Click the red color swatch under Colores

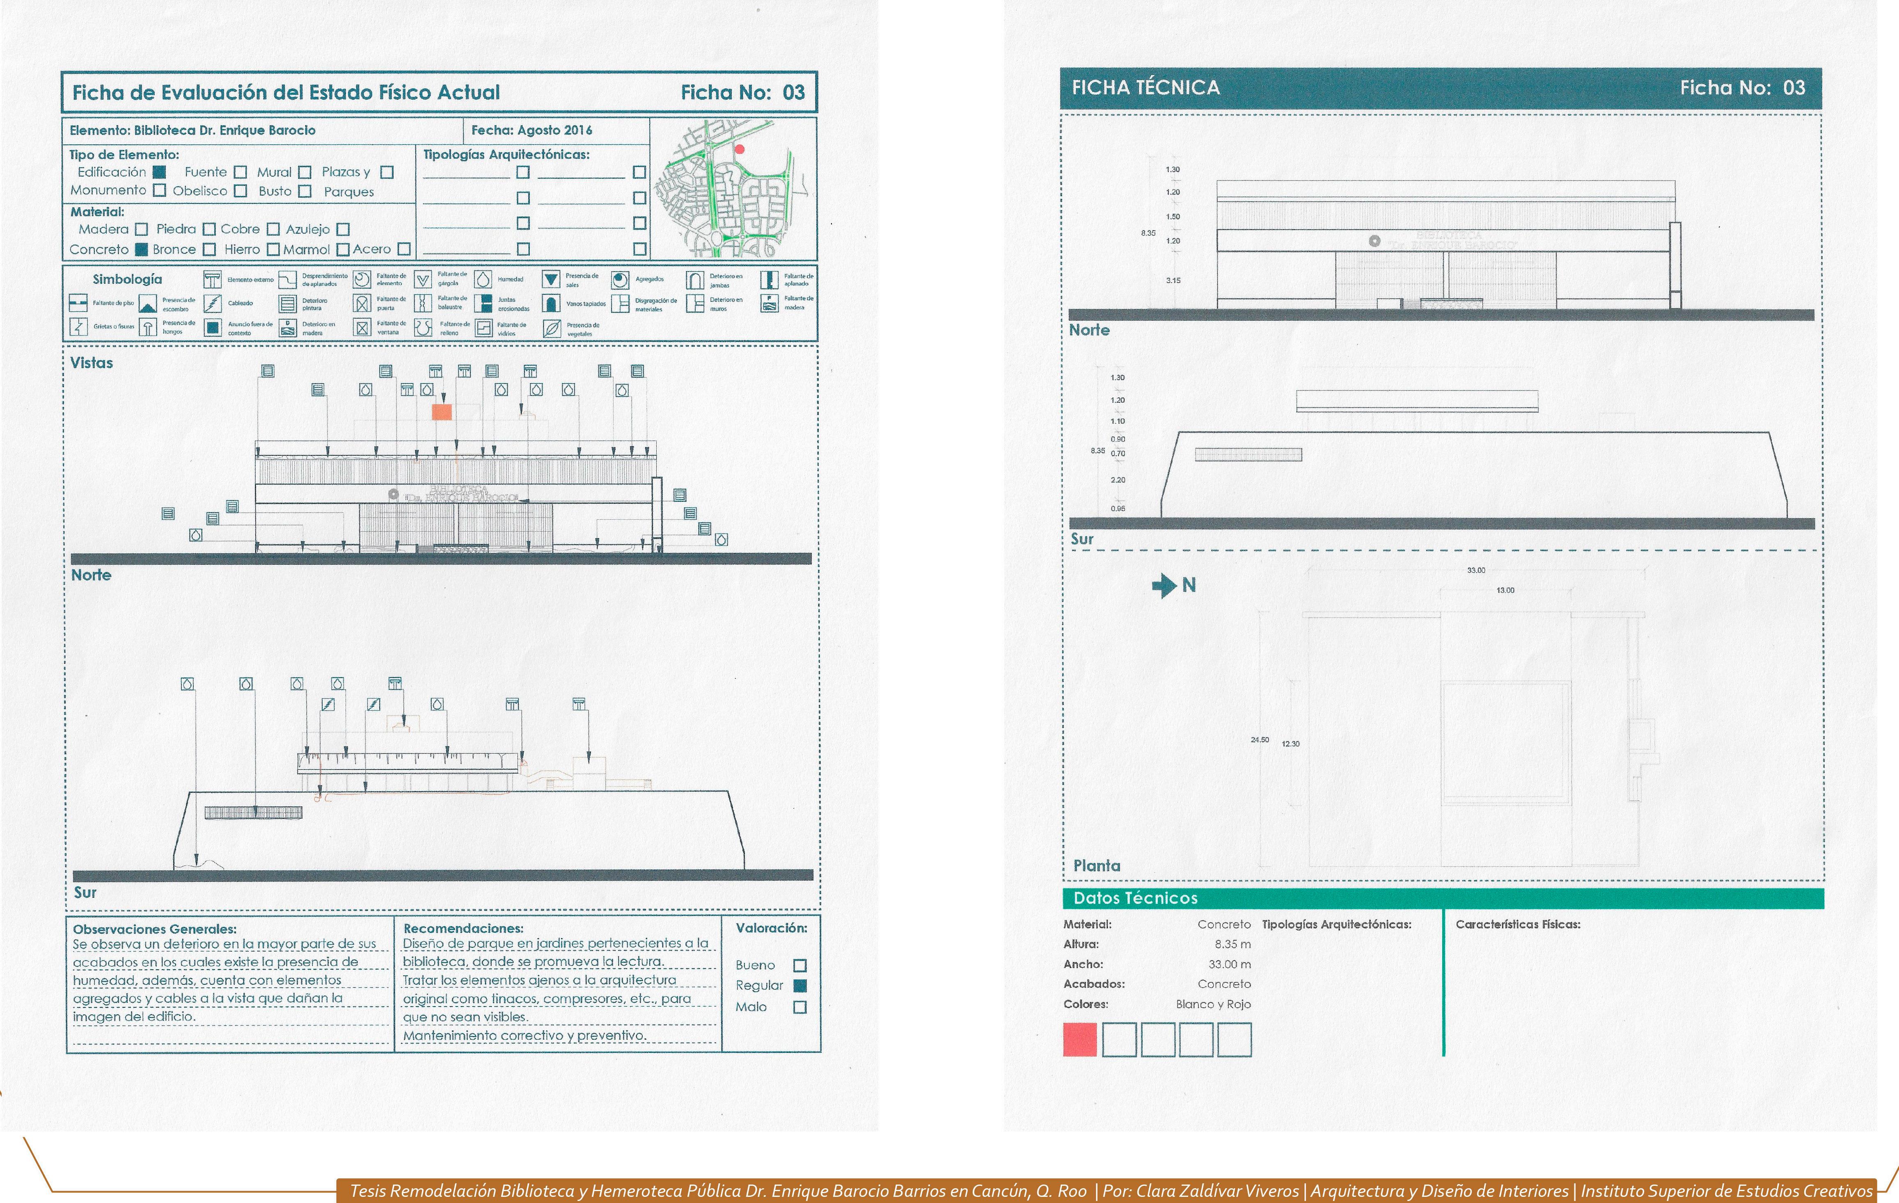1080,1039
